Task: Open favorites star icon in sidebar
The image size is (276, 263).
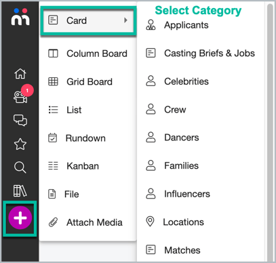Action: (20, 144)
